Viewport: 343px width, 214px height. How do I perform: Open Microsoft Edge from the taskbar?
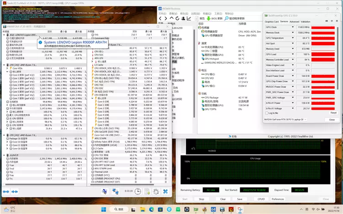coord(151,209)
